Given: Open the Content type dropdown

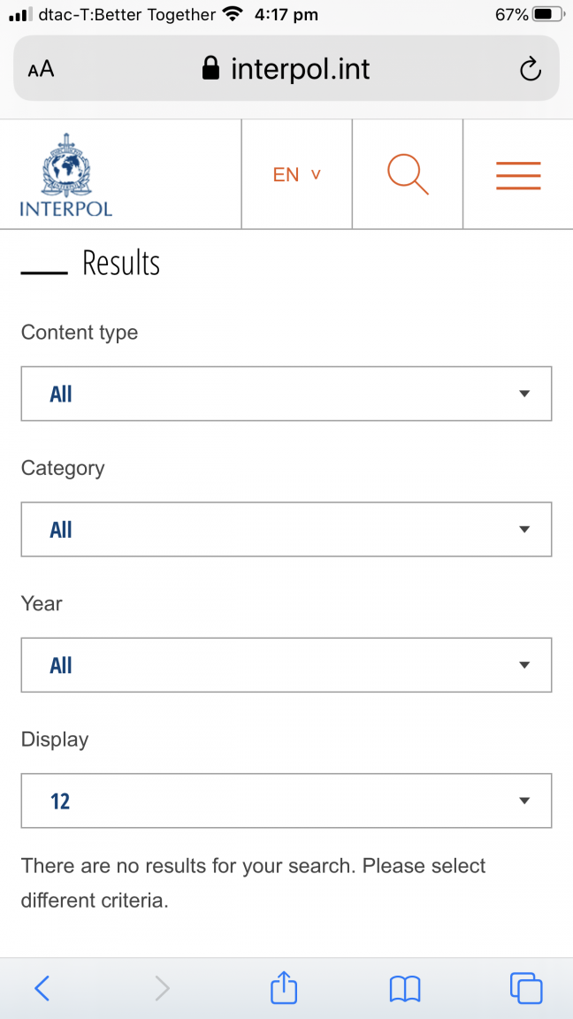Looking at the screenshot, I should tap(286, 393).
